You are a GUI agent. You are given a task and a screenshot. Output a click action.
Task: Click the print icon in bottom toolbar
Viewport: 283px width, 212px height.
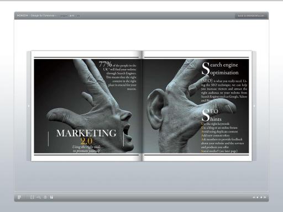[45, 197]
